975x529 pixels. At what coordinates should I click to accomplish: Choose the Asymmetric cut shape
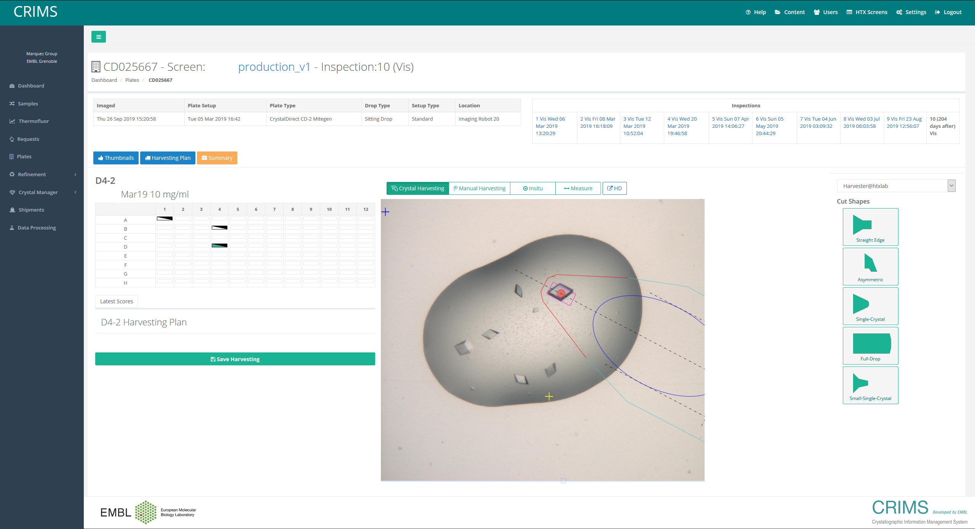tap(870, 266)
